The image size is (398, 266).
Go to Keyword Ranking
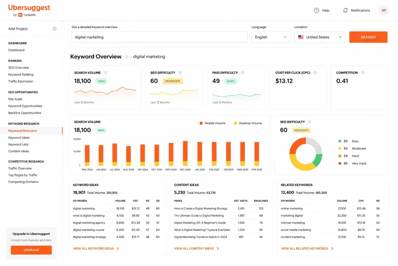click(21, 74)
